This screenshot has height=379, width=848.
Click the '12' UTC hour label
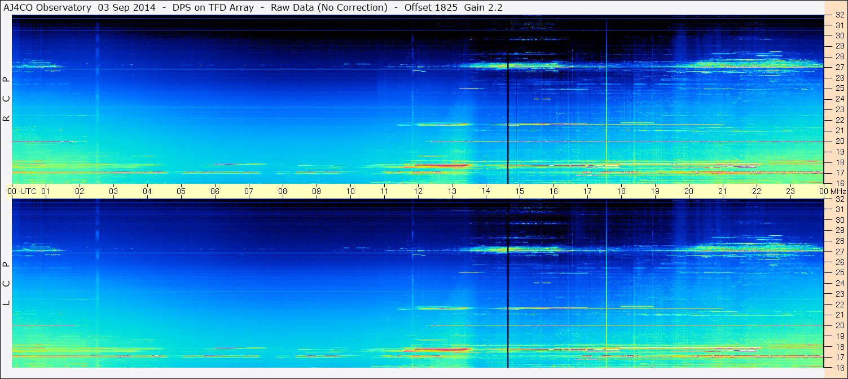[x=418, y=192]
